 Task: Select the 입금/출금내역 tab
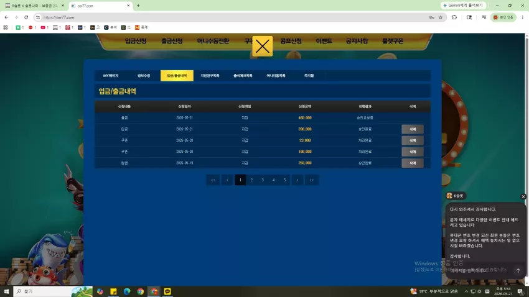[x=177, y=76]
